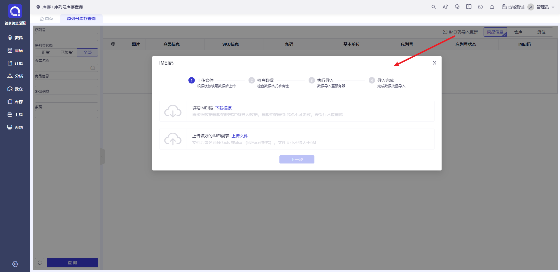Open customer service headset icon
The width and height of the screenshot is (560, 272).
[457, 7]
